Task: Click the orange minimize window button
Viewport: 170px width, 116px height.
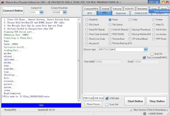Action: (163, 2)
